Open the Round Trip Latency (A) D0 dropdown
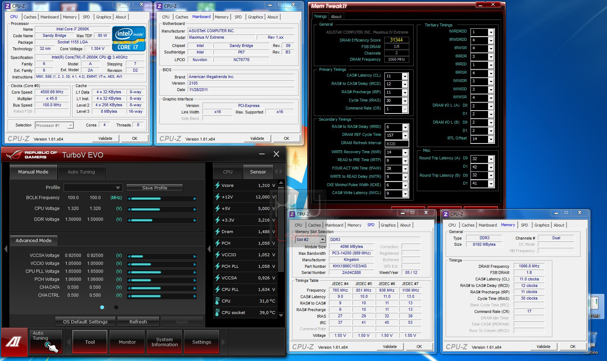The image size is (607, 361). (x=491, y=159)
